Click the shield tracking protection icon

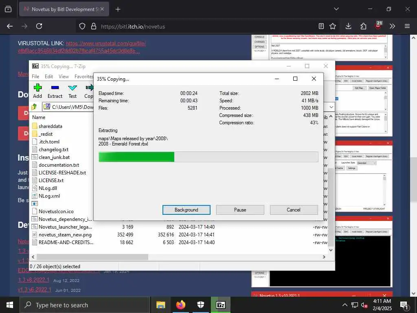click(82, 26)
